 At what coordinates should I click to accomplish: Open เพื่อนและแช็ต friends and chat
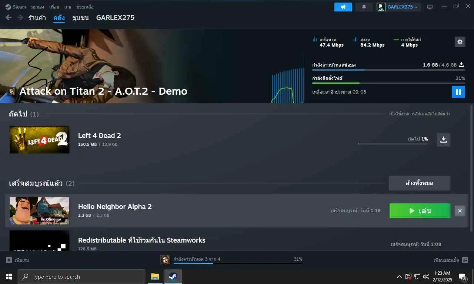[446, 260]
